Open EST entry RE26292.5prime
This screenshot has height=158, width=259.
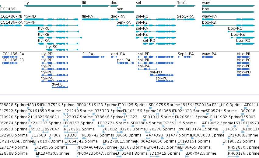[x=79, y=129]
